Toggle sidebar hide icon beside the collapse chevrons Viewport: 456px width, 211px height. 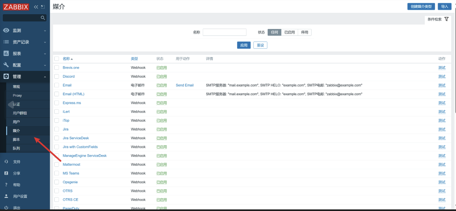pos(43,7)
